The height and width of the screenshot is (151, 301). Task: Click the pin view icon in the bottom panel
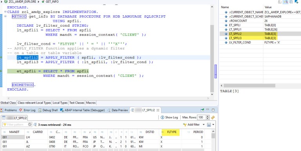coord(202,110)
